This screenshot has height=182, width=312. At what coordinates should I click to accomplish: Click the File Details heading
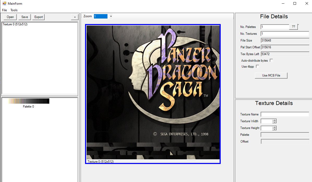pos(274,16)
